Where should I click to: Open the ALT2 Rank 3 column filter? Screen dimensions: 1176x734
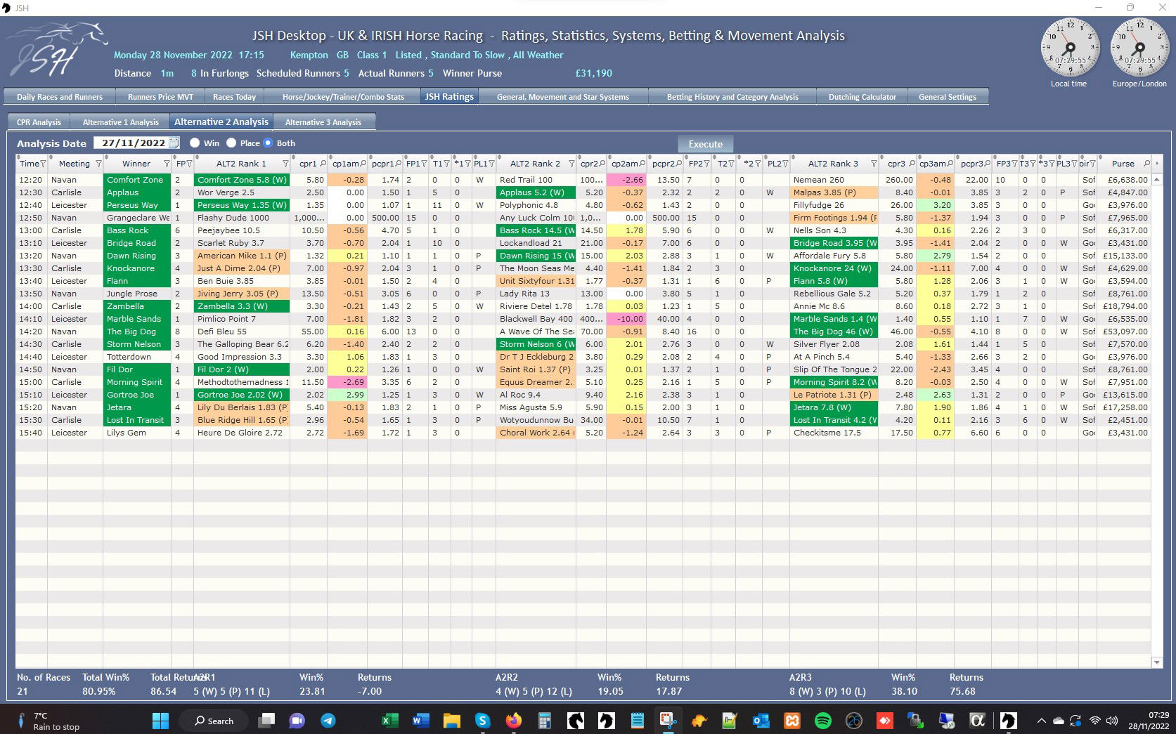point(874,164)
